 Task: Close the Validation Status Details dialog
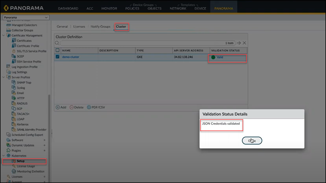point(252,141)
